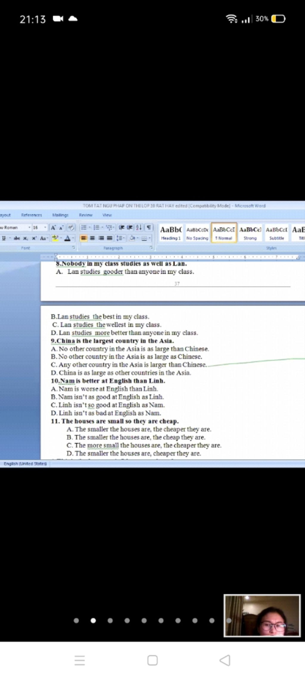Click the left indent marker on ruler
Image resolution: width=305 pixels, height=679 pixels.
coord(56,257)
